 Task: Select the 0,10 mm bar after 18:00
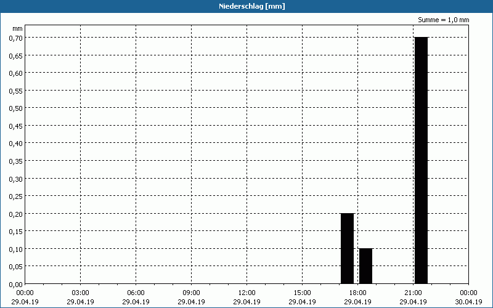[365, 266]
